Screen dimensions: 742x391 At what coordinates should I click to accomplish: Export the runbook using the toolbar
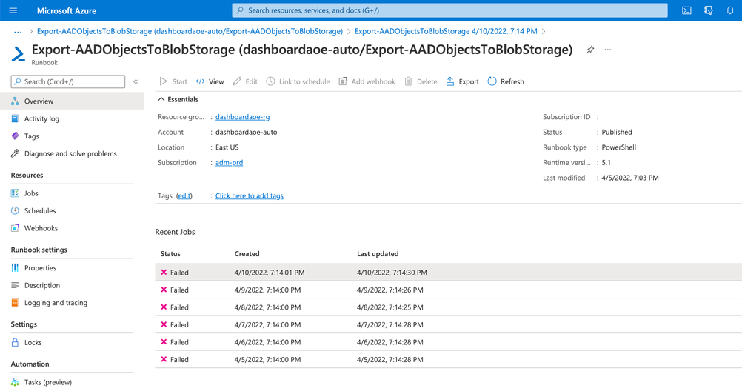click(x=462, y=81)
